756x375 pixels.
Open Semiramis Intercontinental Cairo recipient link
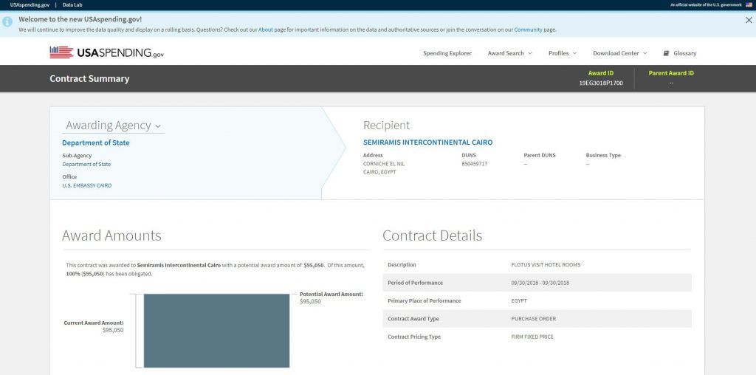point(427,142)
